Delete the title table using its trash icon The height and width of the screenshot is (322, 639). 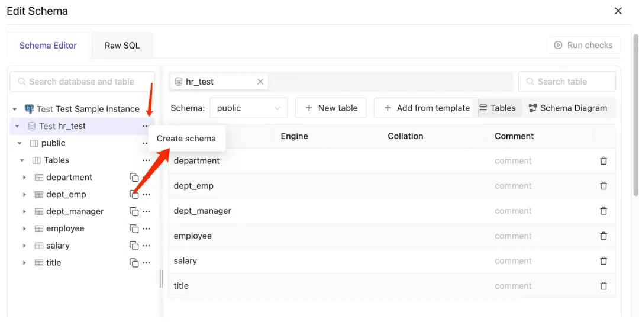603,286
